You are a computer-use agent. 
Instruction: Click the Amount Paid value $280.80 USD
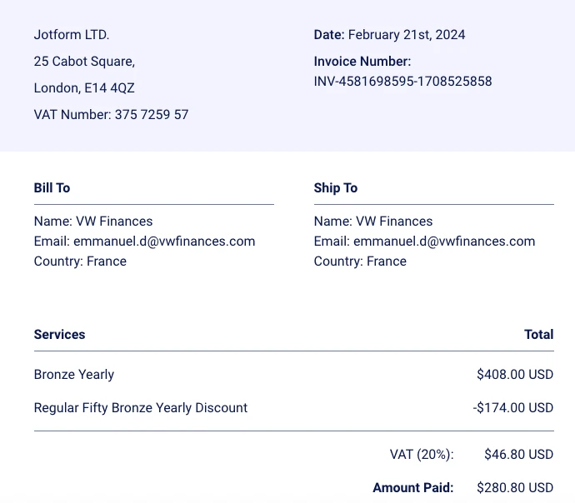coord(515,488)
